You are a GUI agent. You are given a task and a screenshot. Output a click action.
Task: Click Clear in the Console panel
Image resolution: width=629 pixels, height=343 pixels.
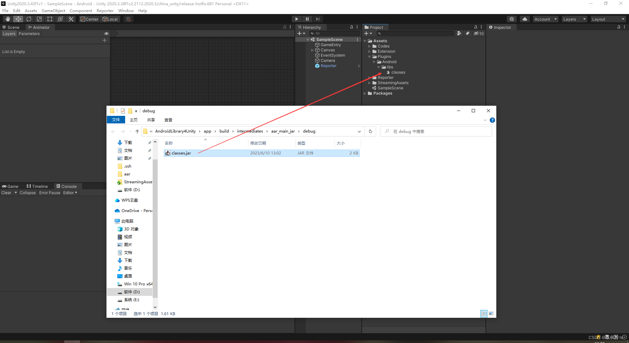[7, 193]
